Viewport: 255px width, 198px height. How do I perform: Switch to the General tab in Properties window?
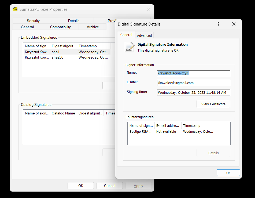point(27,27)
